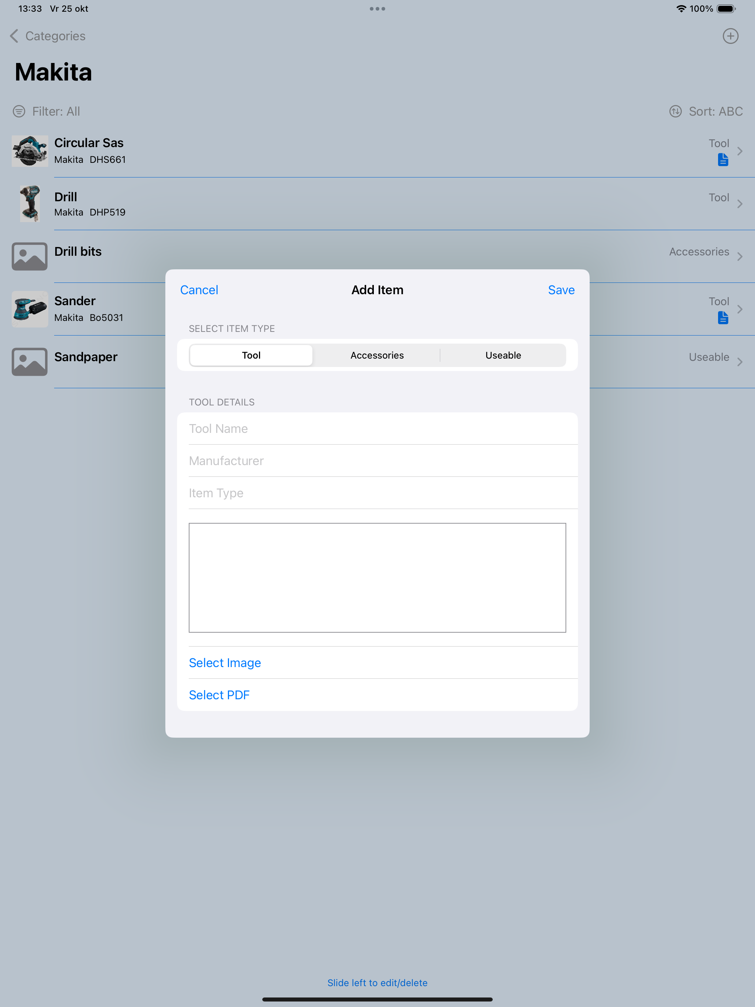
Task: Click the filter lines icon
Action: [x=19, y=111]
